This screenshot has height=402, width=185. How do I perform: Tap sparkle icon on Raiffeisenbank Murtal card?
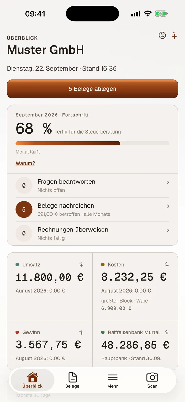pos(167,332)
